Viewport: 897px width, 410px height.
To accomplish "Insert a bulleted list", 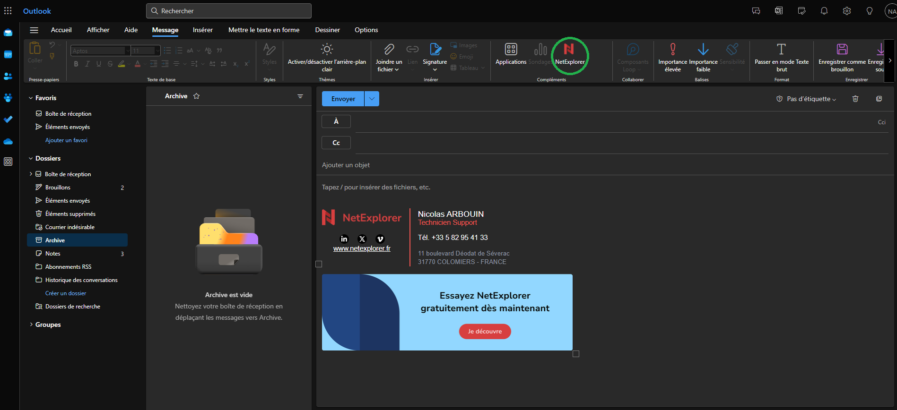I will tap(167, 51).
